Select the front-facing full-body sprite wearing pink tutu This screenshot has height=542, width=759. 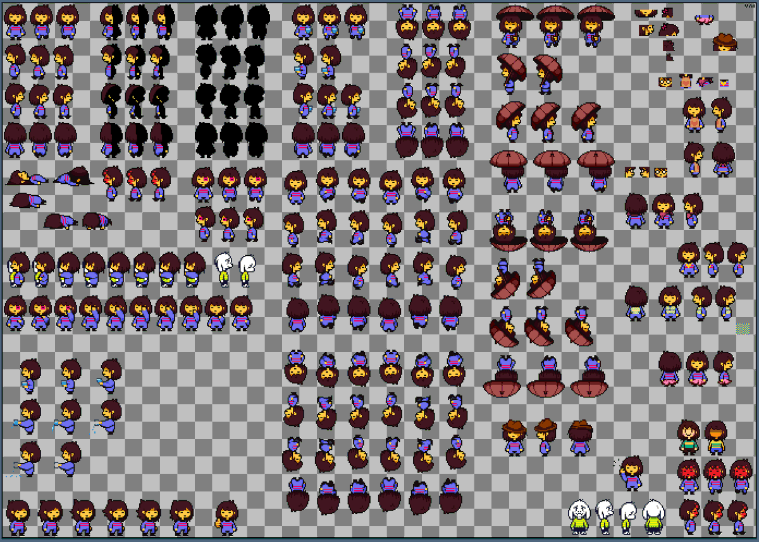pos(697,369)
